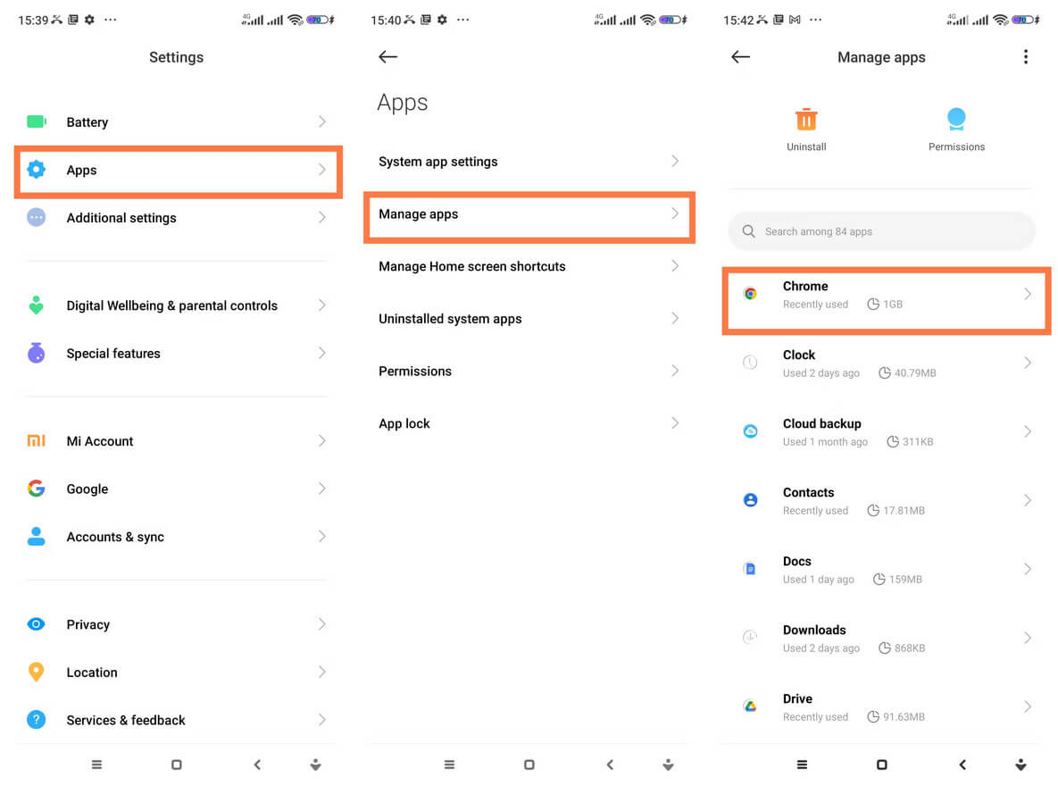The width and height of the screenshot is (1058, 786).
Task: Tap the Chrome 1GB storage value
Action: coord(893,305)
